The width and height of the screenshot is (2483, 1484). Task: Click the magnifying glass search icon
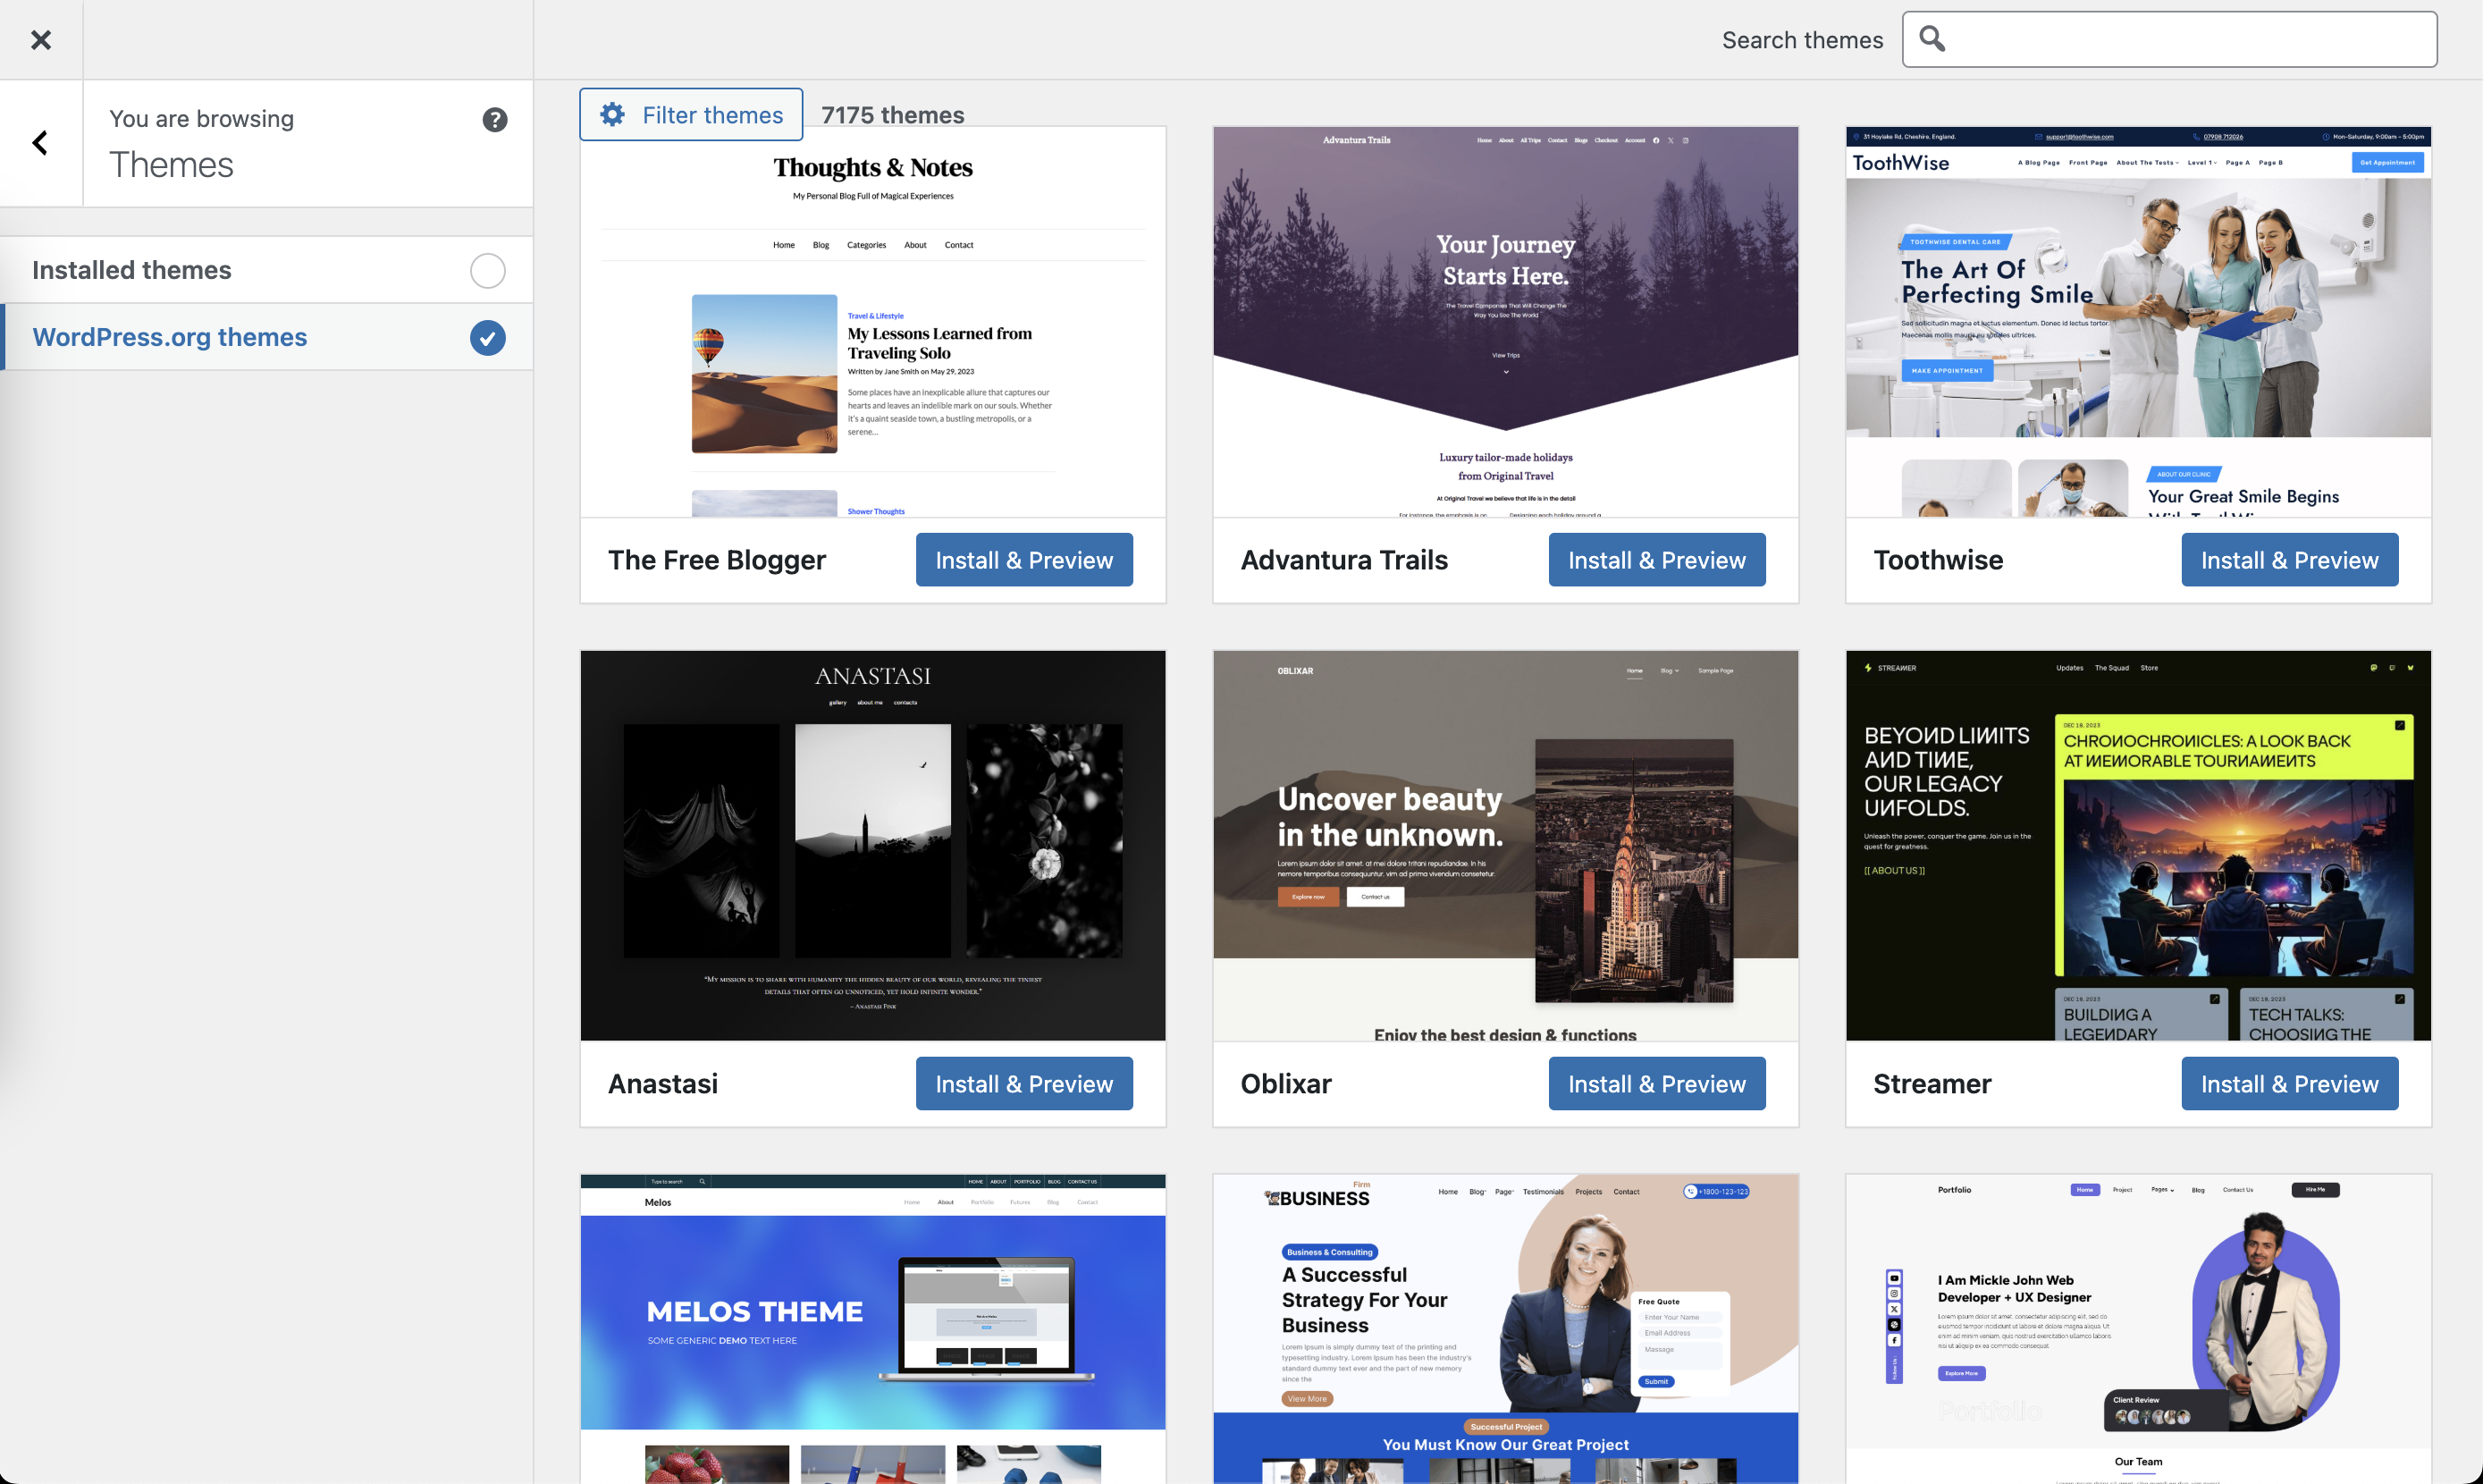[x=1932, y=39]
